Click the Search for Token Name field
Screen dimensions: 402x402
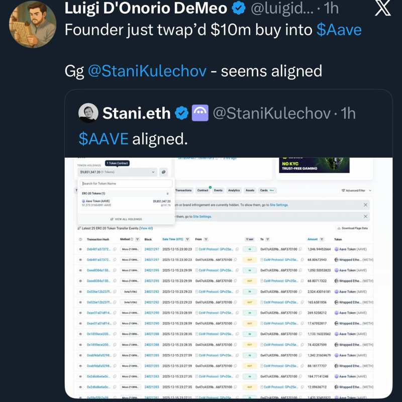[x=126, y=184]
